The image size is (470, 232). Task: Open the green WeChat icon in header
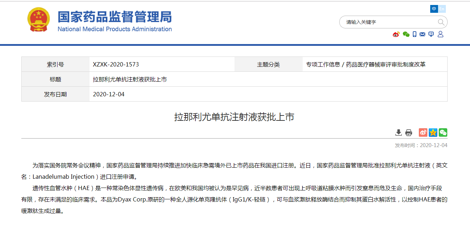[406, 34]
